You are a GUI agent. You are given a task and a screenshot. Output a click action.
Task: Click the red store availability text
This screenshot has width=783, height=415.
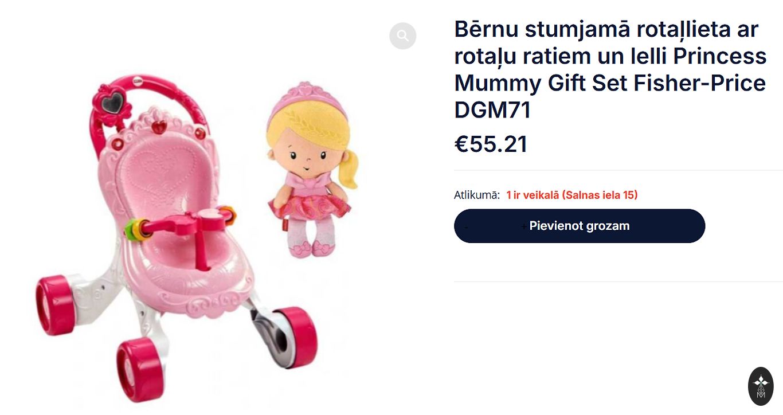571,195
